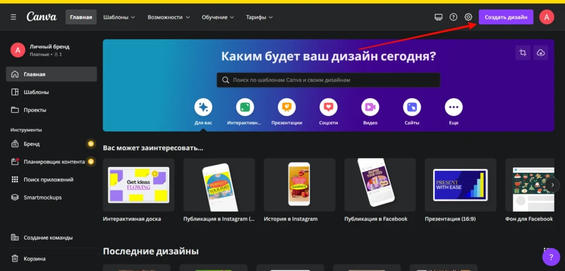This screenshot has width=565, height=271.
Task: Click the crown badge next to Бренд
Action: click(91, 144)
